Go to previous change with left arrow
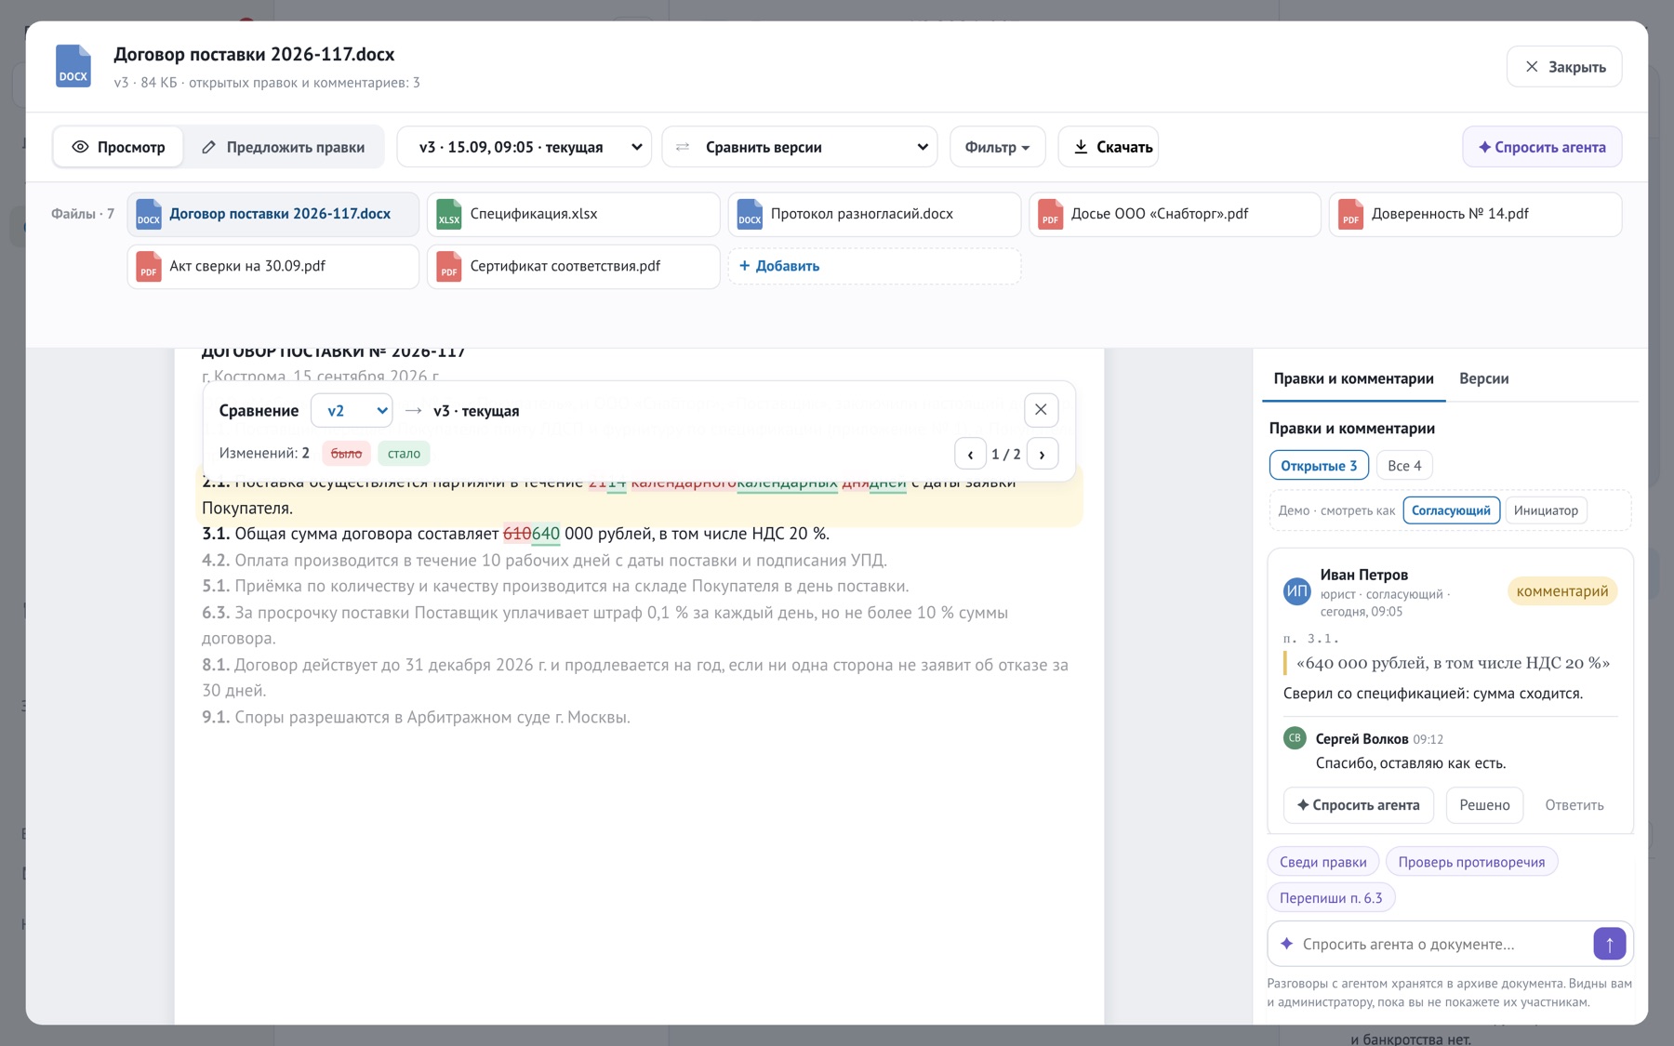 click(x=970, y=454)
